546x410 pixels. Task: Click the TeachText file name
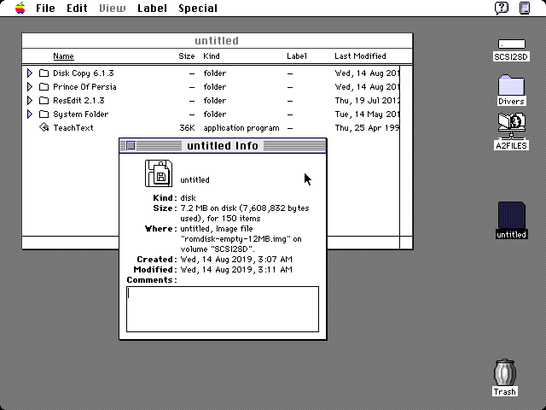tap(73, 128)
